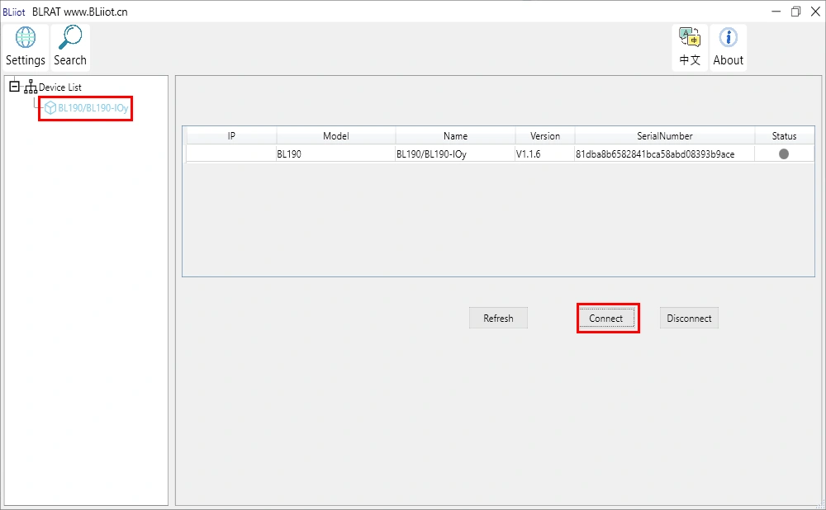Click the BLiiot logo in title bar
826x510 pixels.
coord(14,12)
